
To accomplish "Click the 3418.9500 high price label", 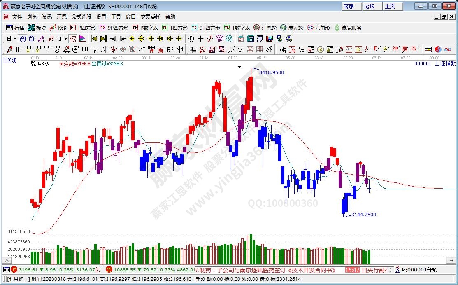I will coord(271,72).
